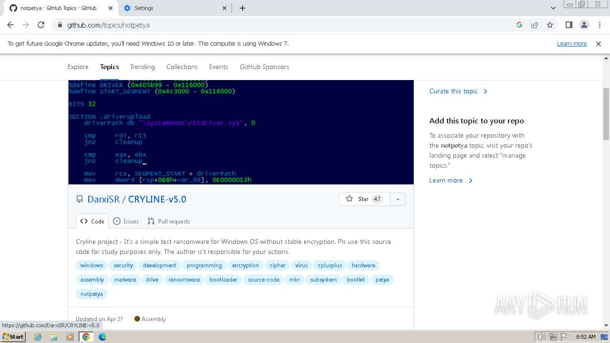Open the GitHub Sponsors navigation item
The image size is (610, 343).
(264, 67)
